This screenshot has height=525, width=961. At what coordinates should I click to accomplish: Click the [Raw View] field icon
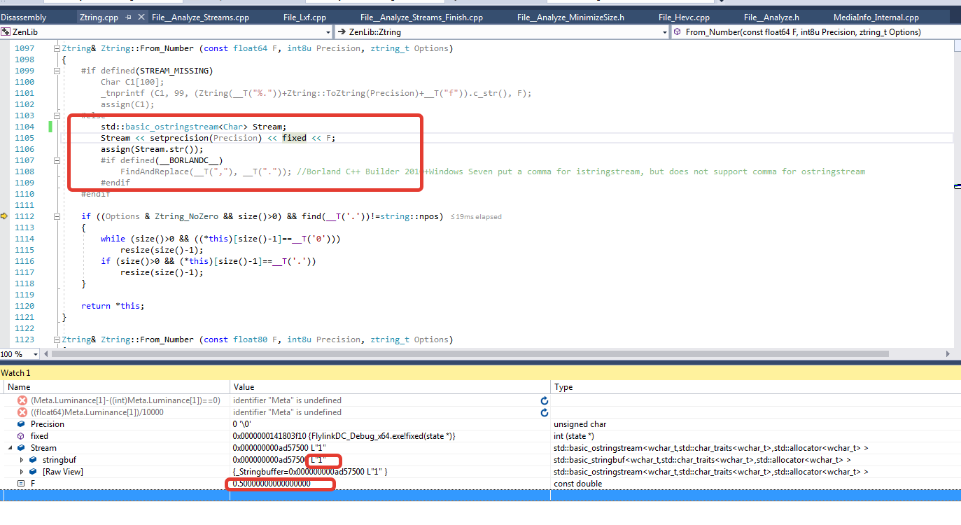click(x=33, y=472)
